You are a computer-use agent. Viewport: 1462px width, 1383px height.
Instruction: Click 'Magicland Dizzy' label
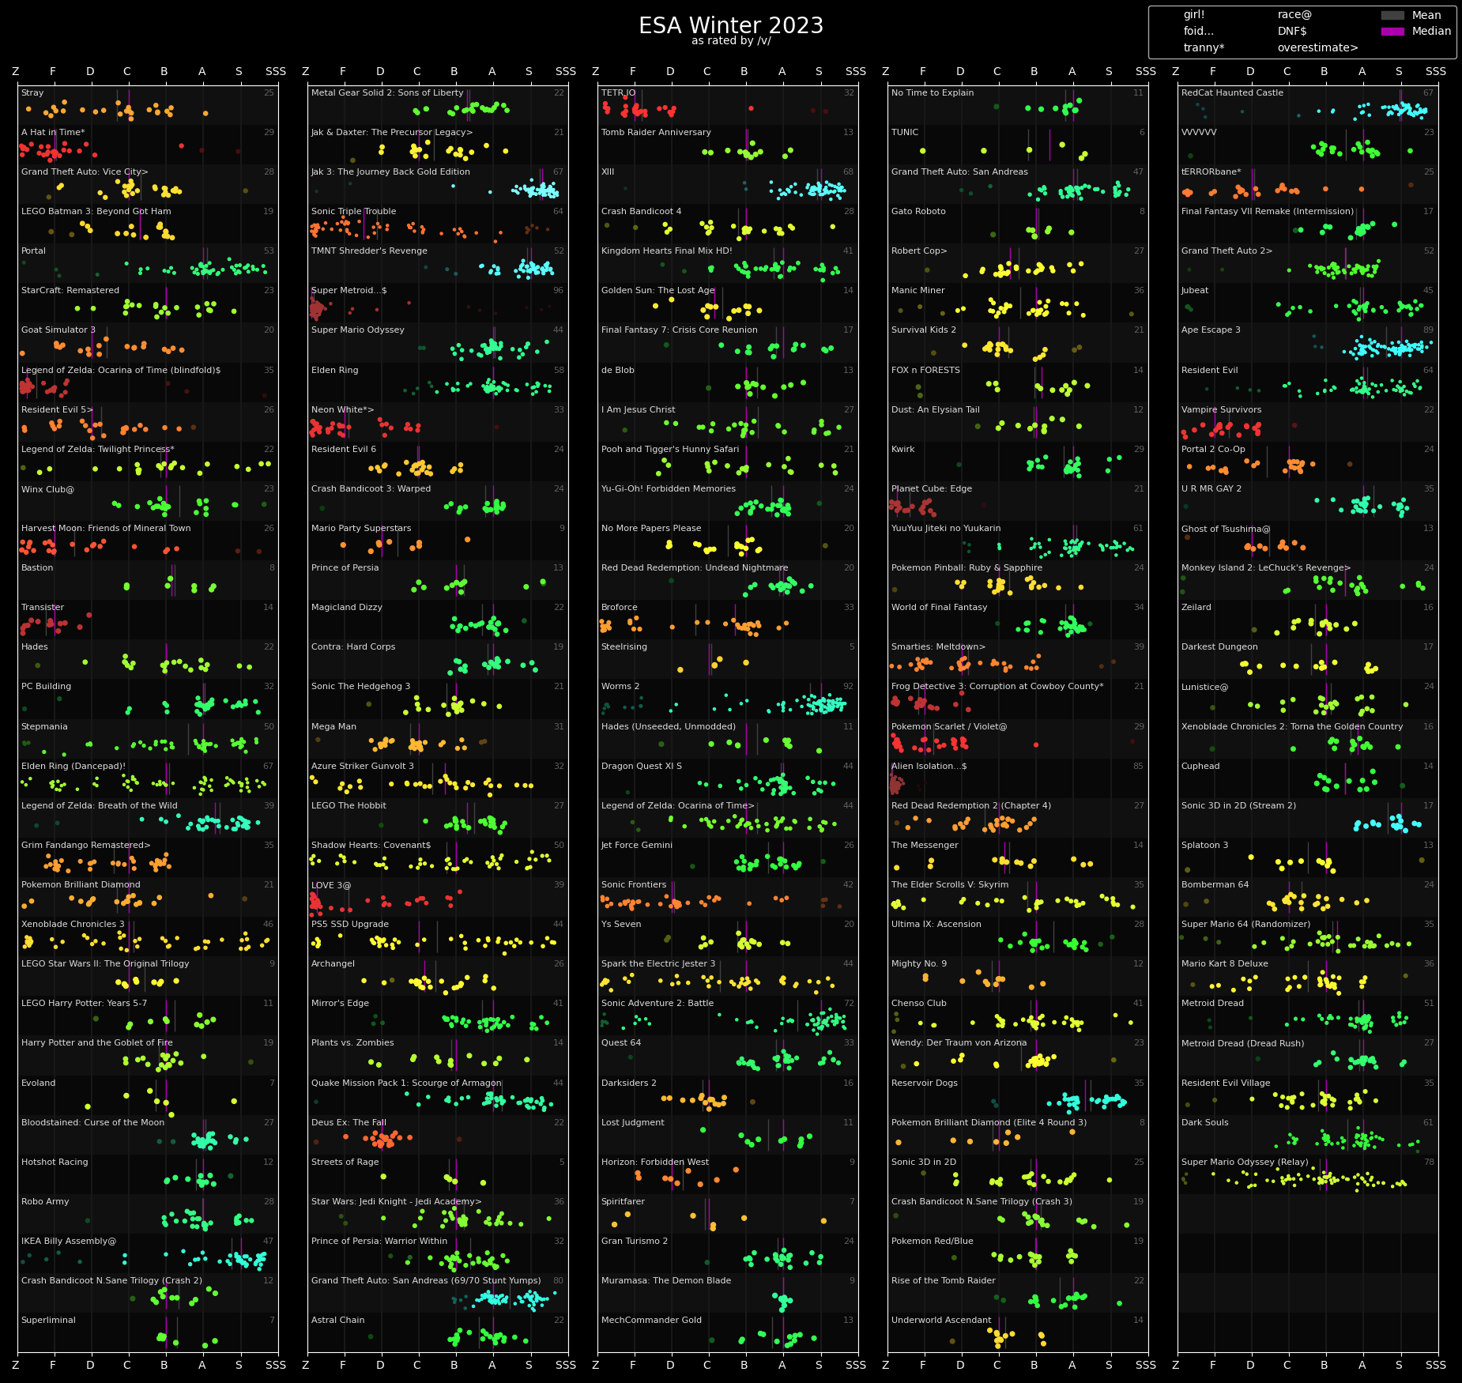coord(347,608)
